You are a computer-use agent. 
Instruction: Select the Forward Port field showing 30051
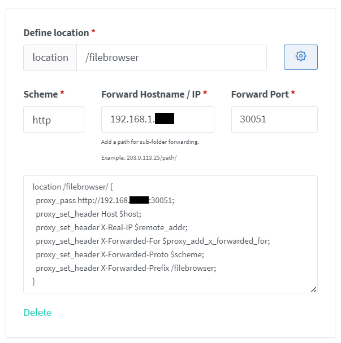coord(274,119)
